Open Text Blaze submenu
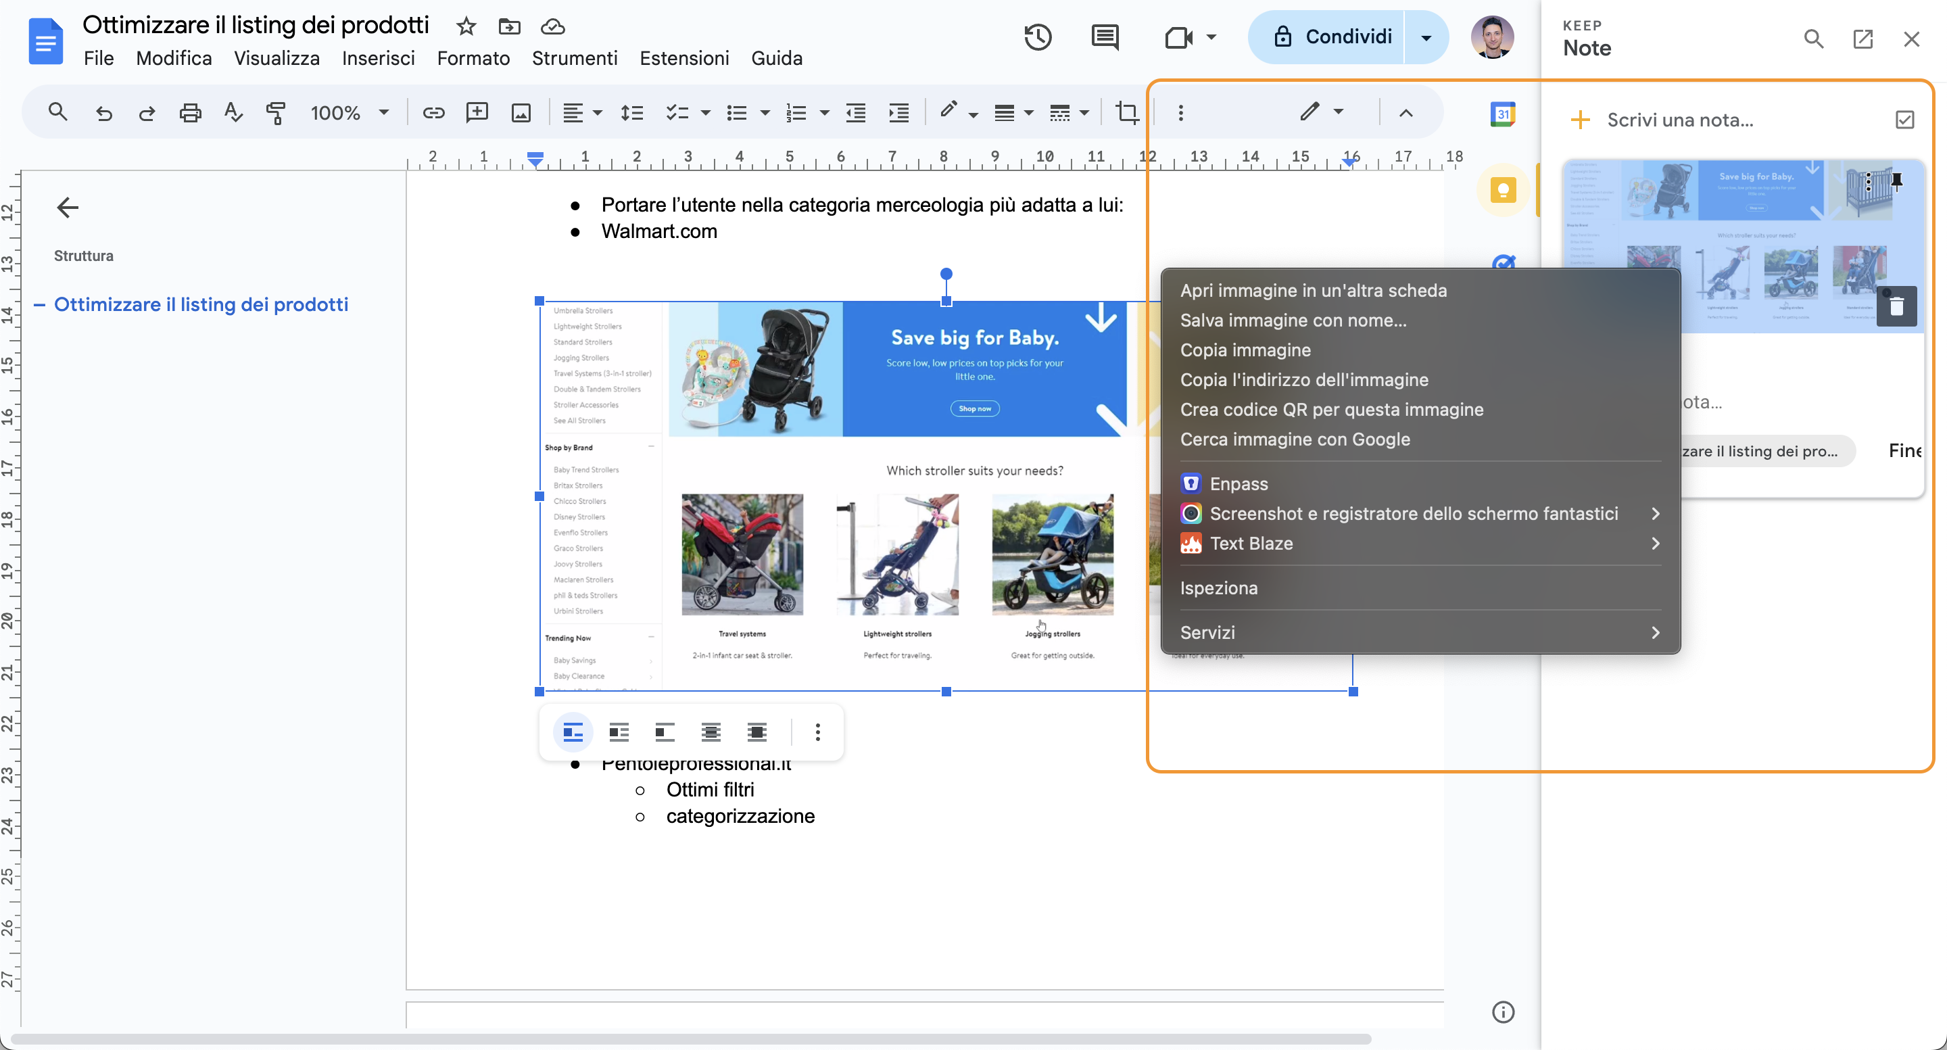Image resolution: width=1947 pixels, height=1050 pixels. 1420,544
